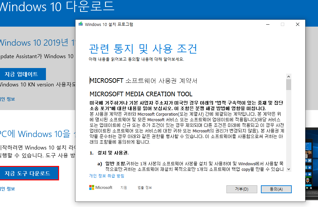Click the license text scrollbar thumb
Image resolution: width=318 pixels, height=207 pixels.
(x=288, y=84)
